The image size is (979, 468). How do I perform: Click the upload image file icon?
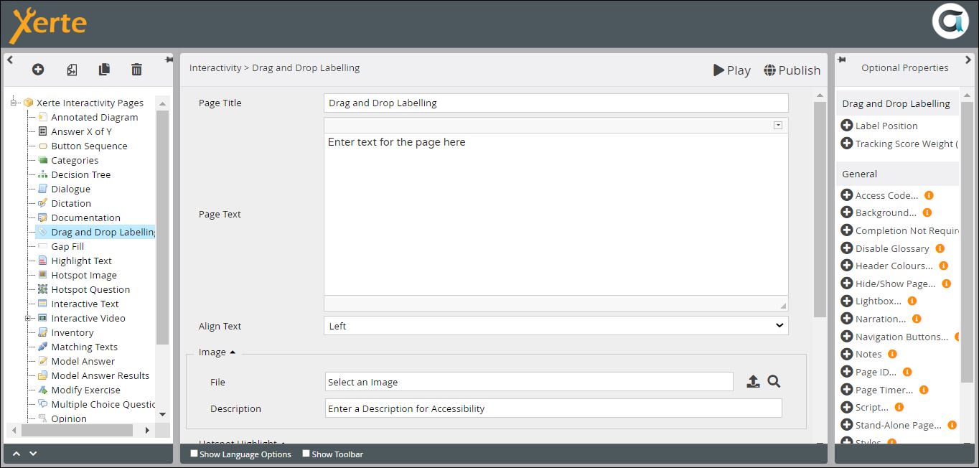[x=753, y=382]
